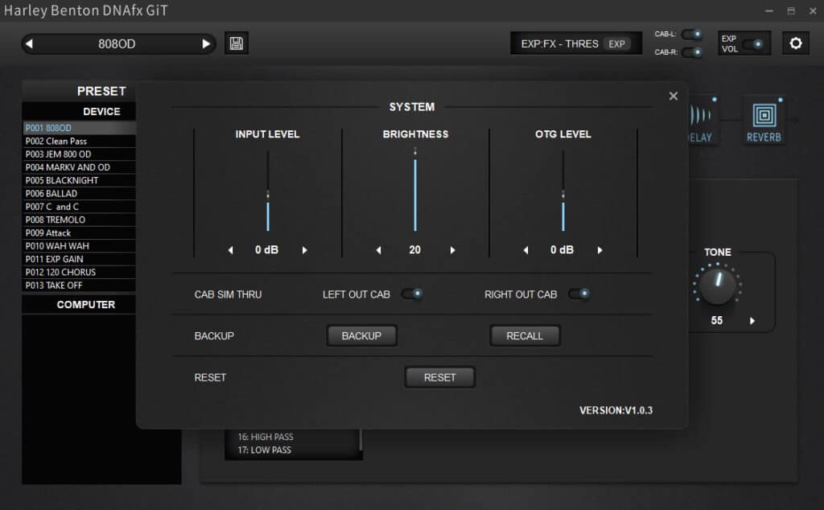Open system settings gear icon

pos(796,43)
